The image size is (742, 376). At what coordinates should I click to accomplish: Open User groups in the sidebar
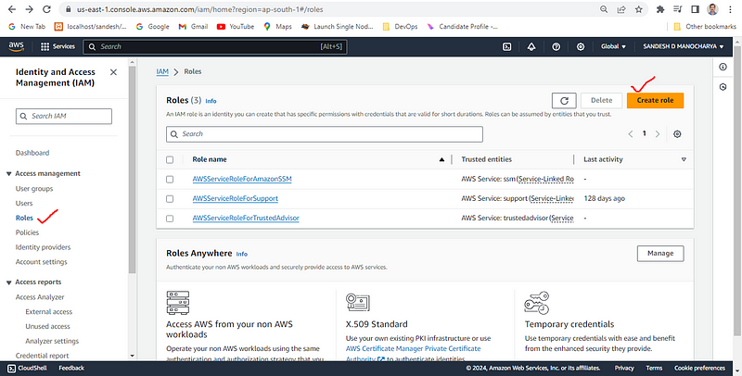pyautogui.click(x=34, y=189)
